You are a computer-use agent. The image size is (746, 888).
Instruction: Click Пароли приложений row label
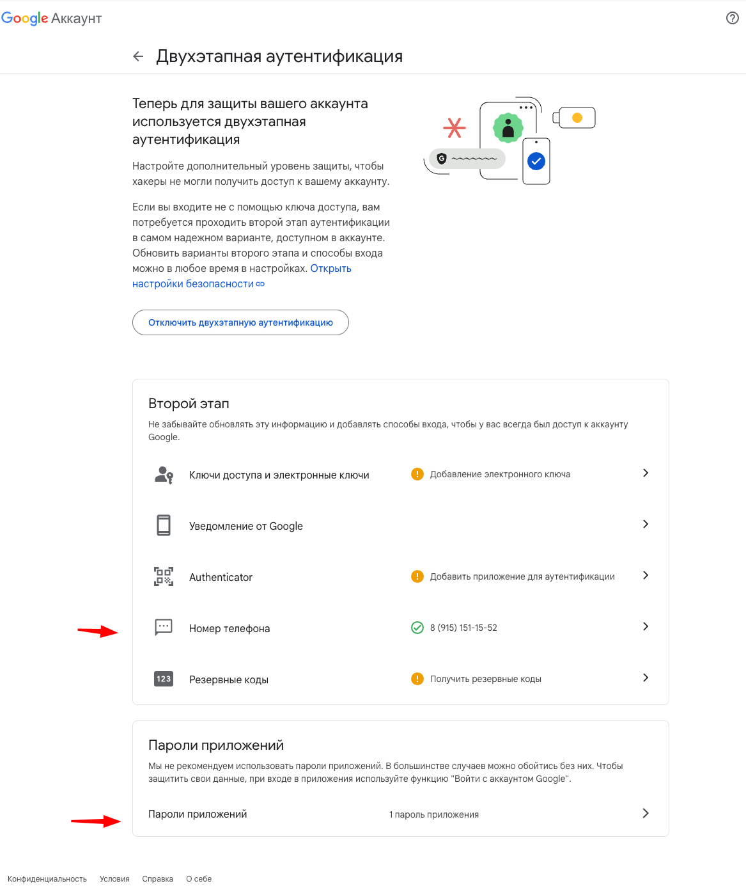click(x=198, y=814)
